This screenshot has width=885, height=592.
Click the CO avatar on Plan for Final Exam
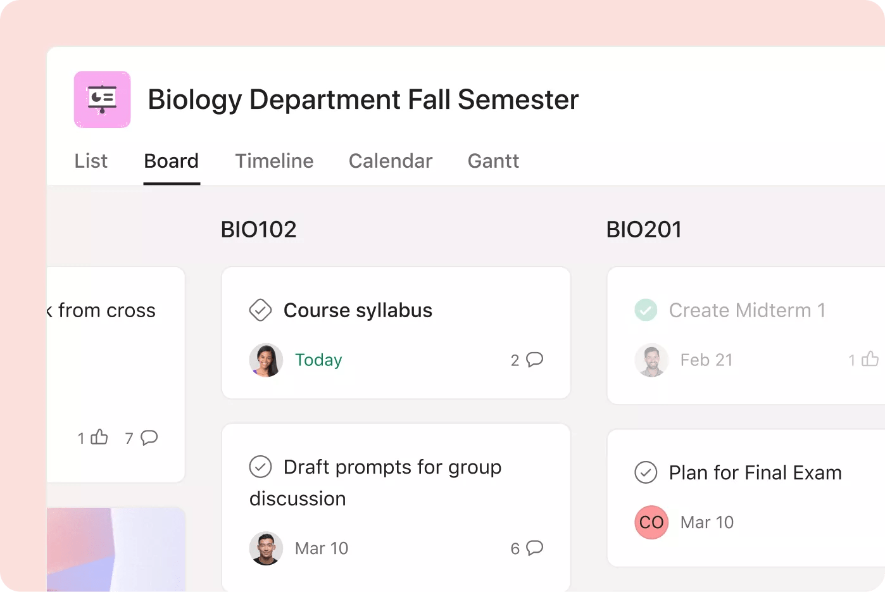pyautogui.click(x=650, y=522)
